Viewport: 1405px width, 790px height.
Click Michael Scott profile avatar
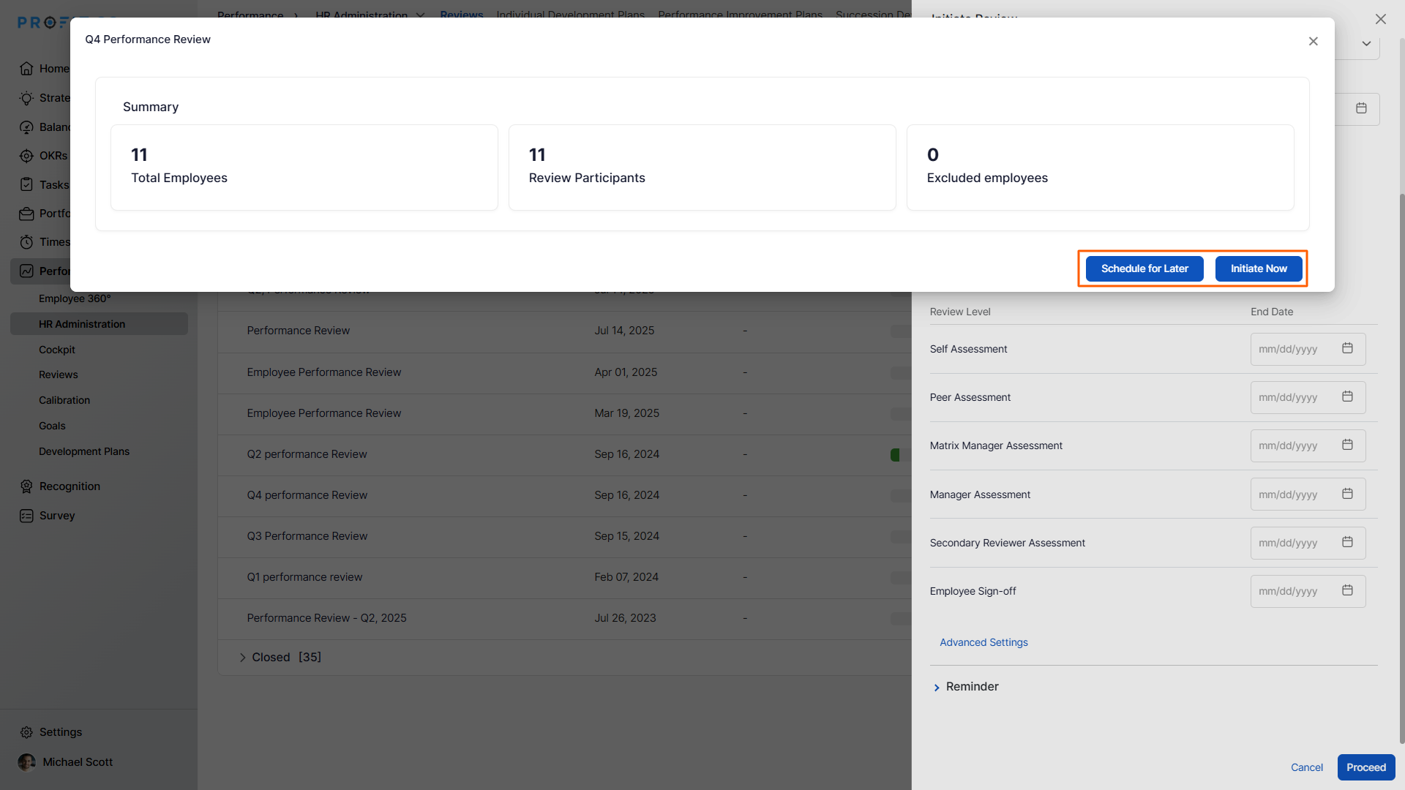[x=26, y=762]
